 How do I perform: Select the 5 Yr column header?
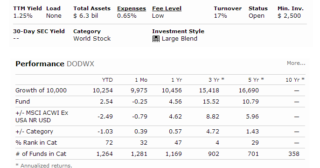256,80
